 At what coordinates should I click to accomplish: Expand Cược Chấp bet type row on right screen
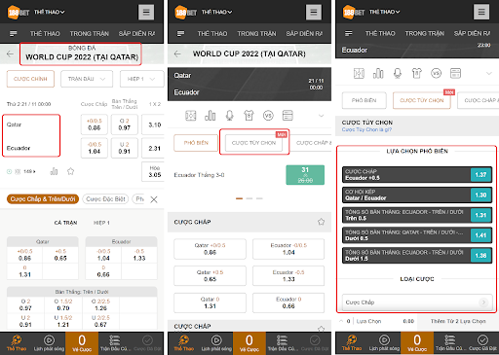(417, 302)
